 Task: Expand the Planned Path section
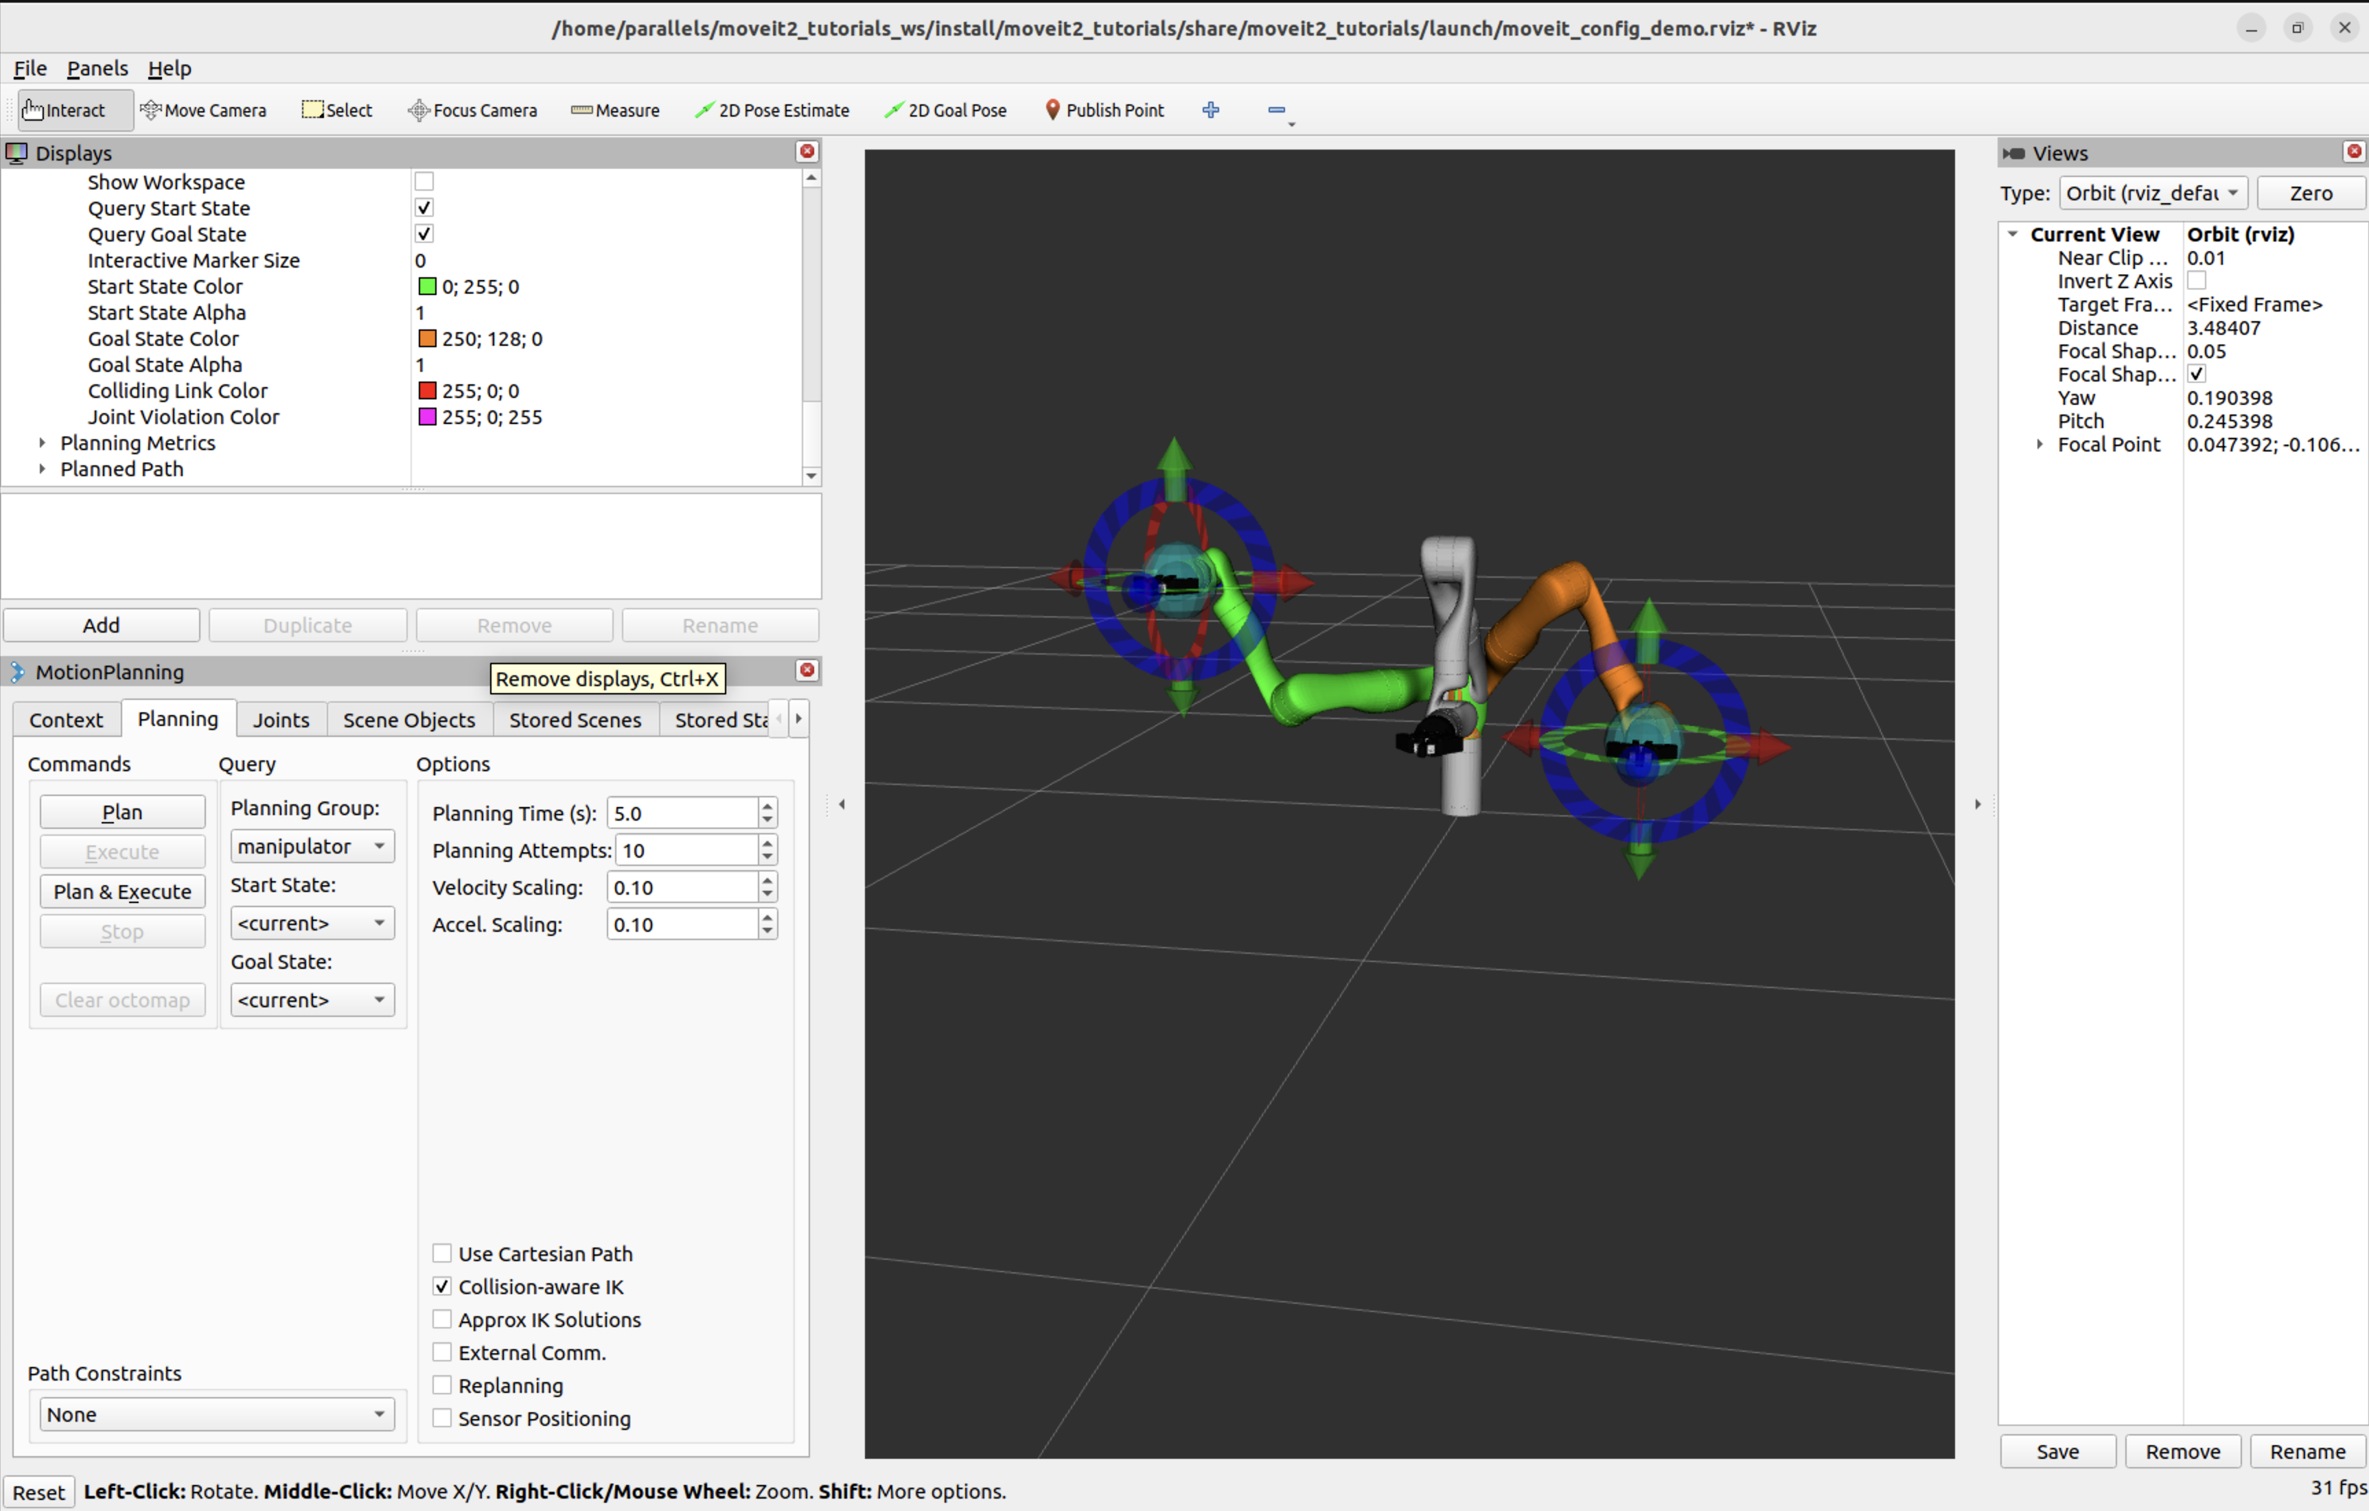(x=38, y=468)
